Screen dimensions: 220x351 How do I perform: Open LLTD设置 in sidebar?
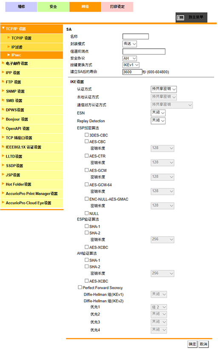pos(32,157)
